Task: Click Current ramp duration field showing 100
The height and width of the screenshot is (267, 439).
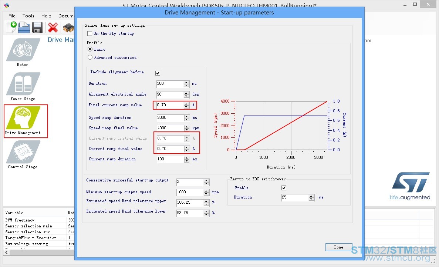Action: (x=170, y=159)
